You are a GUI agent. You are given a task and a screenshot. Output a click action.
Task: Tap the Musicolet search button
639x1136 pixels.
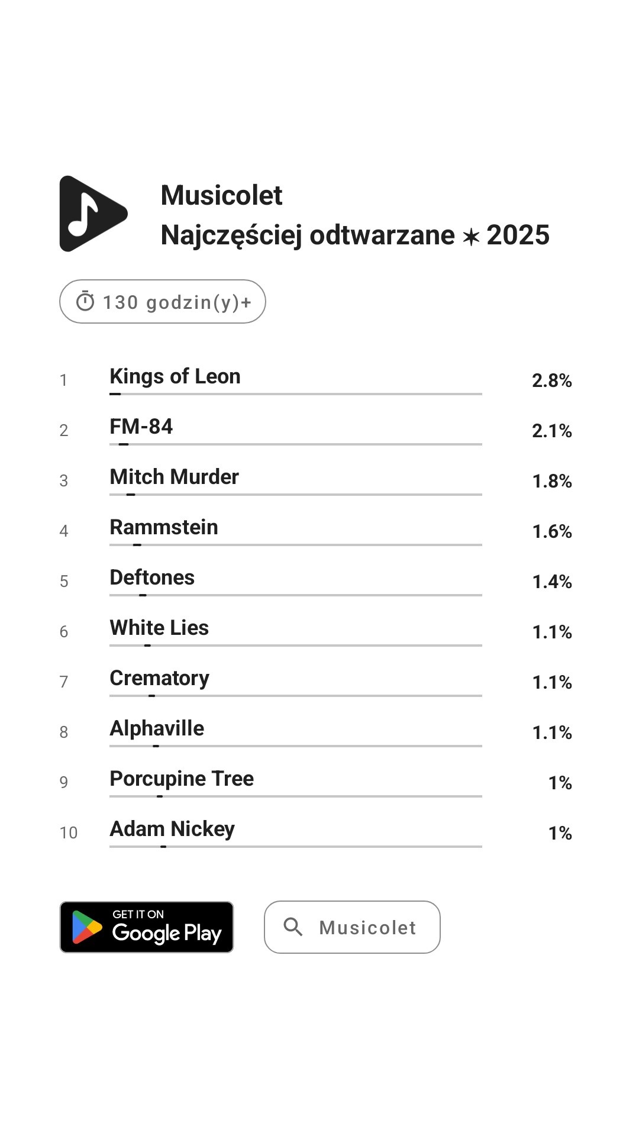coord(352,927)
